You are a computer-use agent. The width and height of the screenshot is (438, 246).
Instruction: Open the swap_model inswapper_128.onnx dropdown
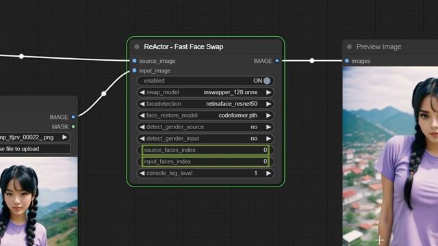click(205, 92)
